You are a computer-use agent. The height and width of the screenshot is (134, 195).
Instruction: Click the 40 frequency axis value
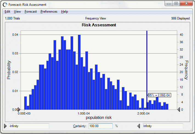[181, 35]
